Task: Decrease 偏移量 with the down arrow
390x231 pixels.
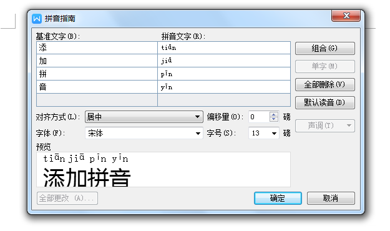Action: pos(274,119)
